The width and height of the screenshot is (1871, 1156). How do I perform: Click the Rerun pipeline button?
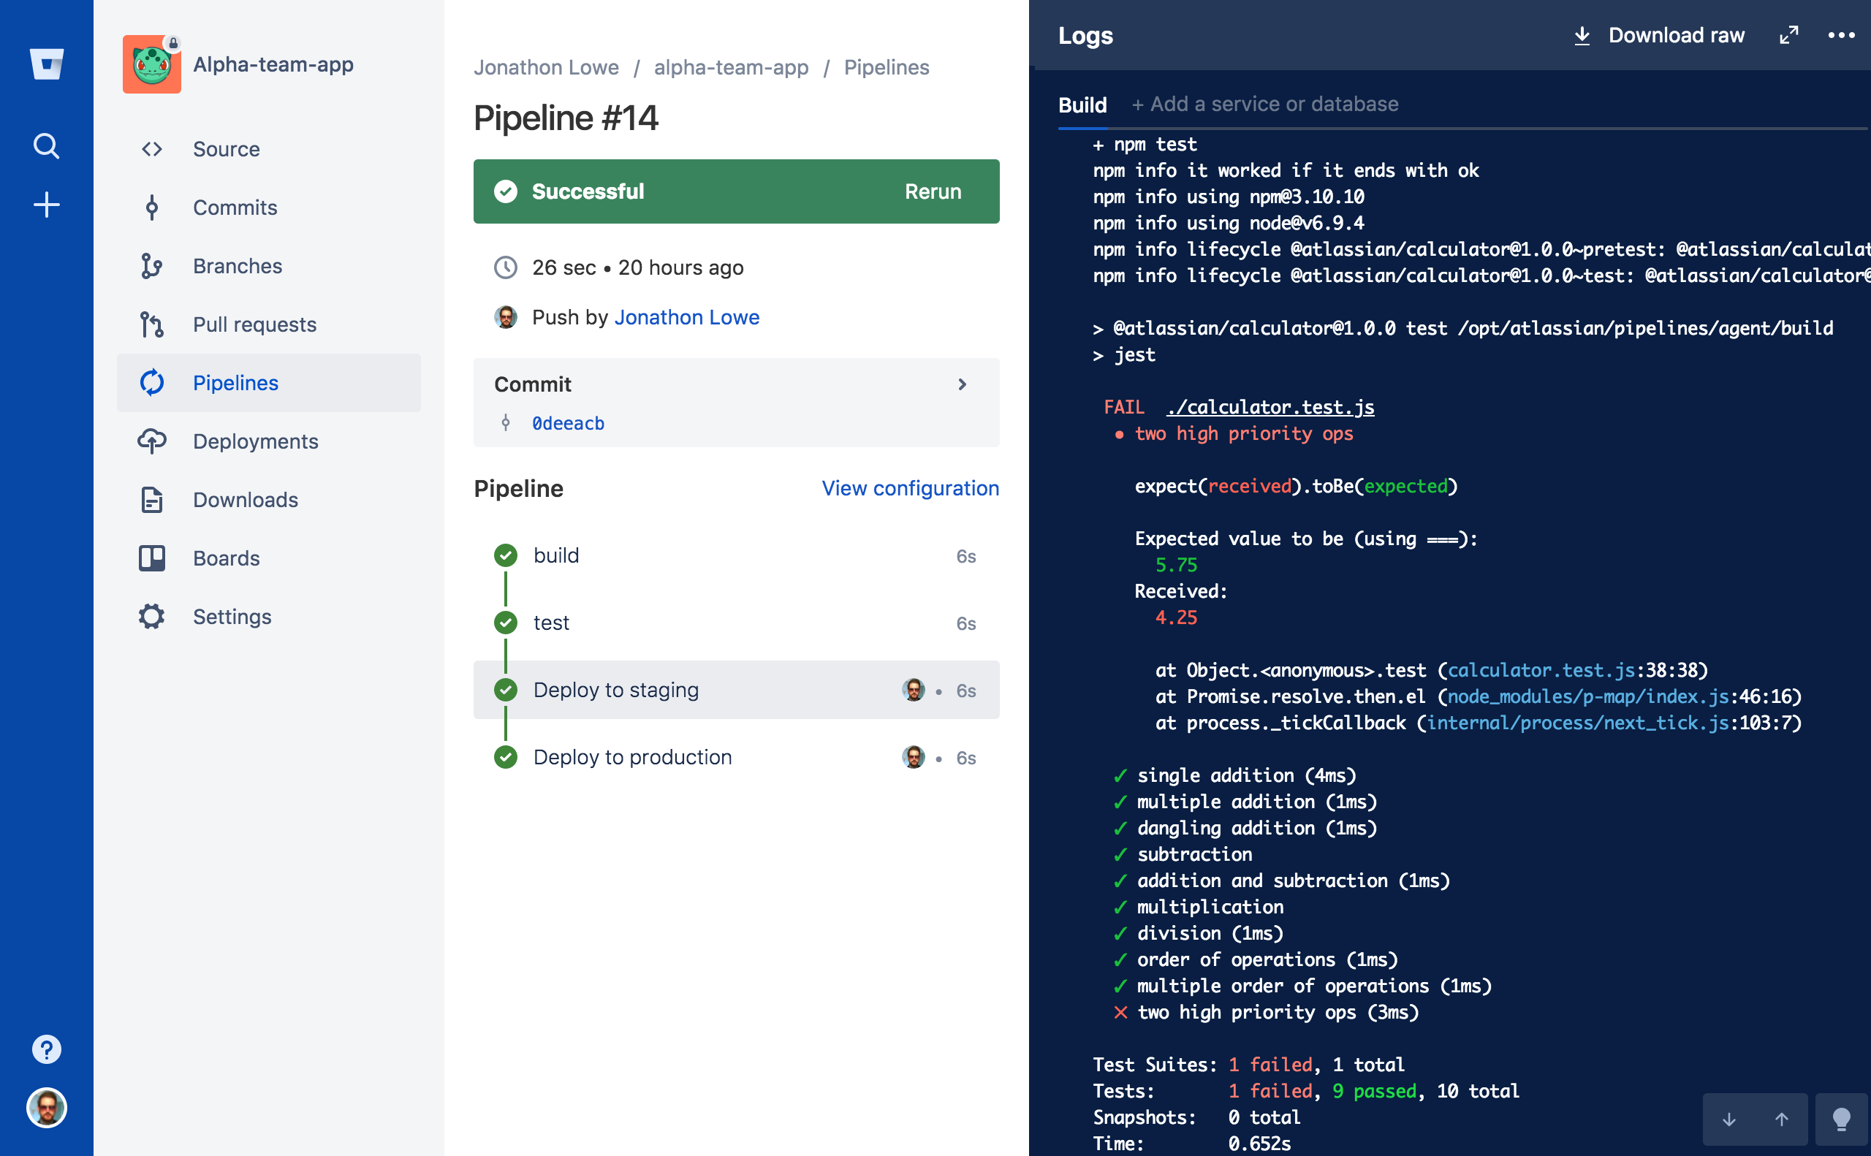point(932,191)
